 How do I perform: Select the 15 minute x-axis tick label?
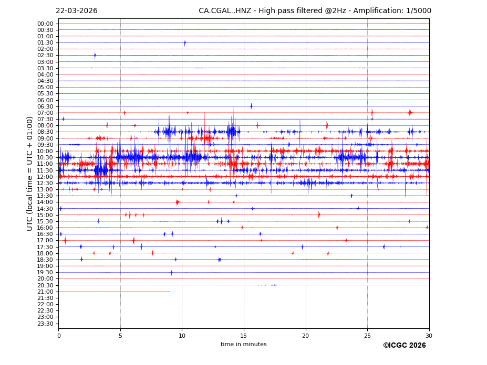(244, 336)
